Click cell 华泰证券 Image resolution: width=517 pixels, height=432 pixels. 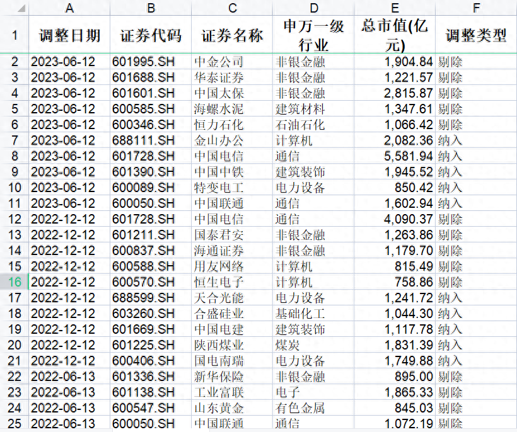[x=232, y=77]
